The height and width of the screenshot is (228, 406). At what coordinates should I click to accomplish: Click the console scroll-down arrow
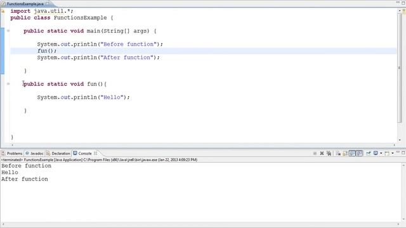403,220
